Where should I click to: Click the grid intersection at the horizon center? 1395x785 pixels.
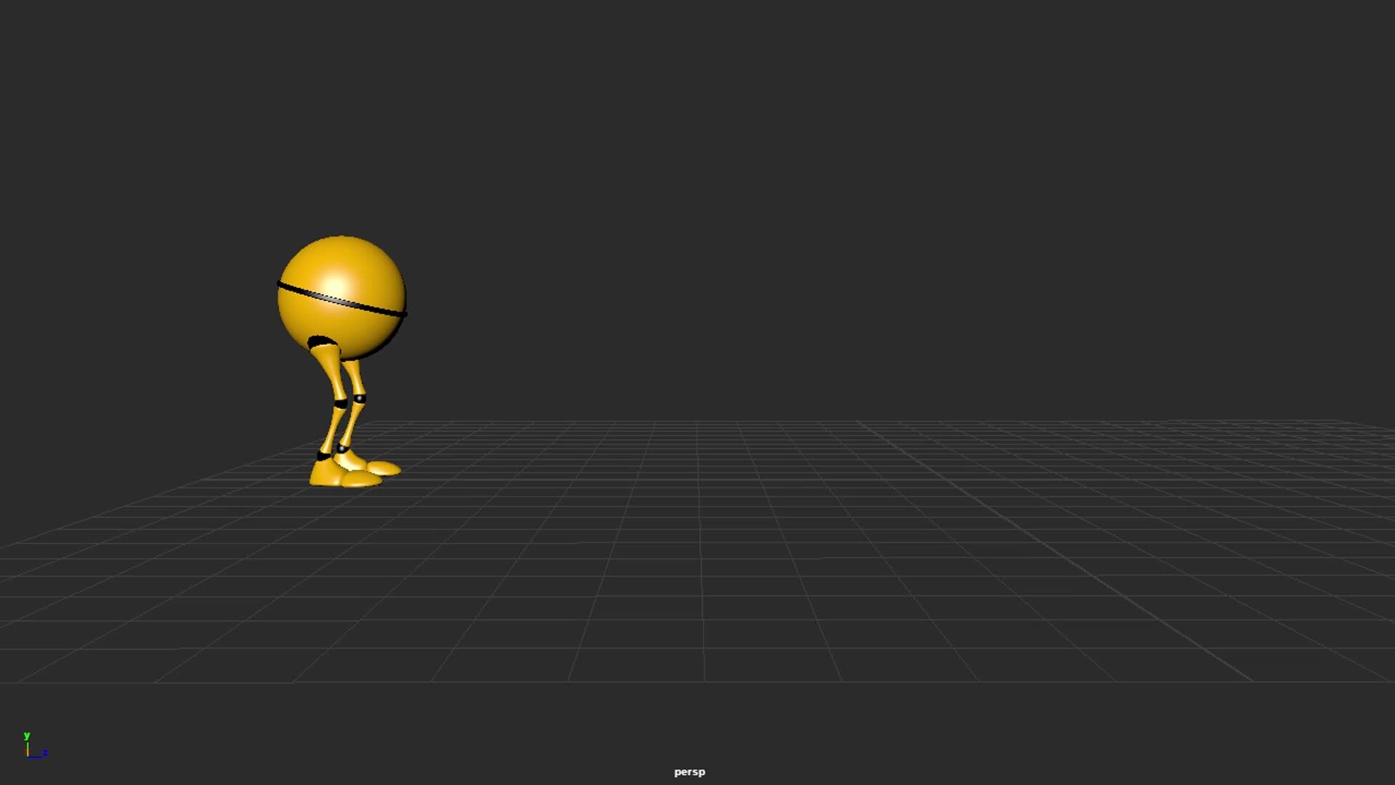[x=697, y=422]
